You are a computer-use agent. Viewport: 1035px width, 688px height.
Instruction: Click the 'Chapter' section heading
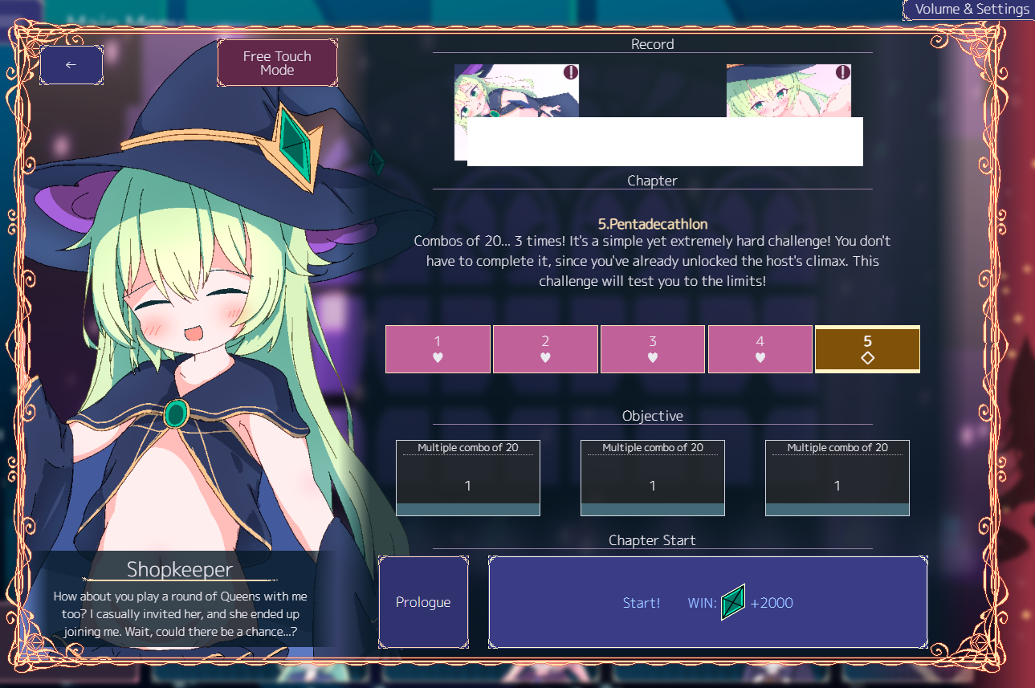tap(653, 181)
